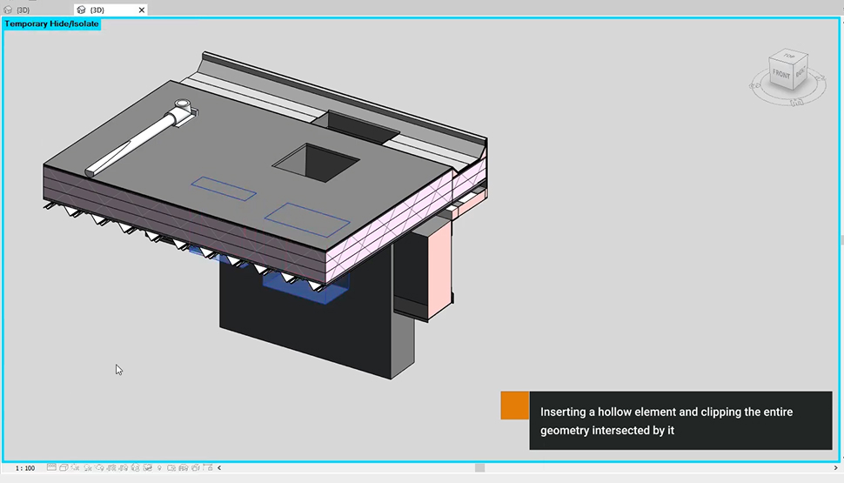Click the TOP face of the ViewCube

click(789, 57)
